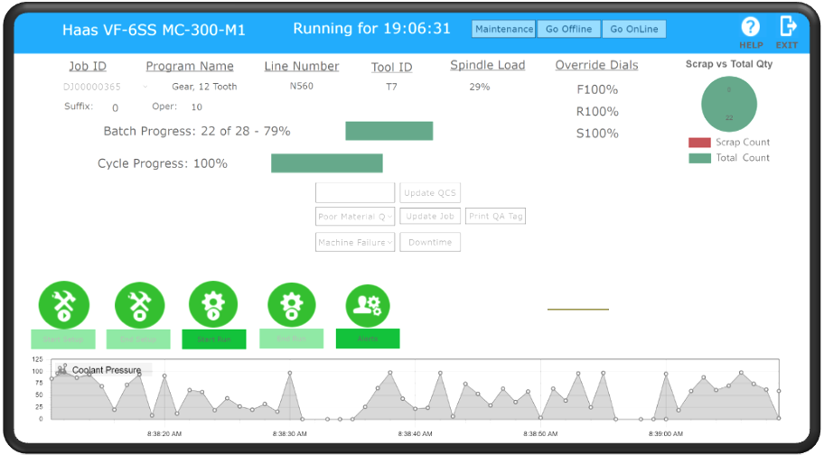Click the 8:38:30 AM chart time label
The image size is (824, 455).
[x=289, y=434]
